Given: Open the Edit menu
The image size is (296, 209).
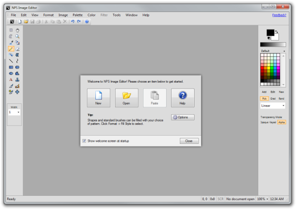Looking at the screenshot, I should pos(24,15).
